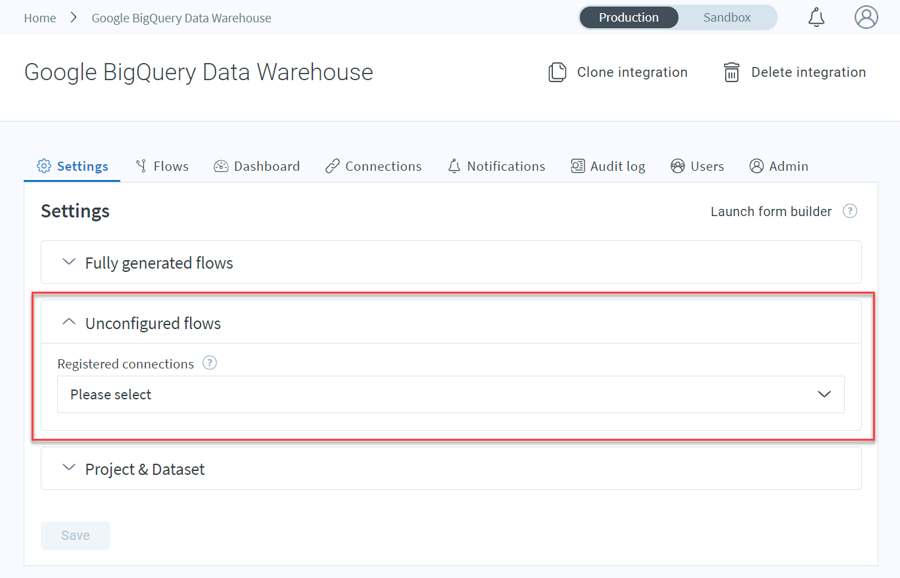
Task: Click Delete integration button text
Action: pyautogui.click(x=809, y=72)
